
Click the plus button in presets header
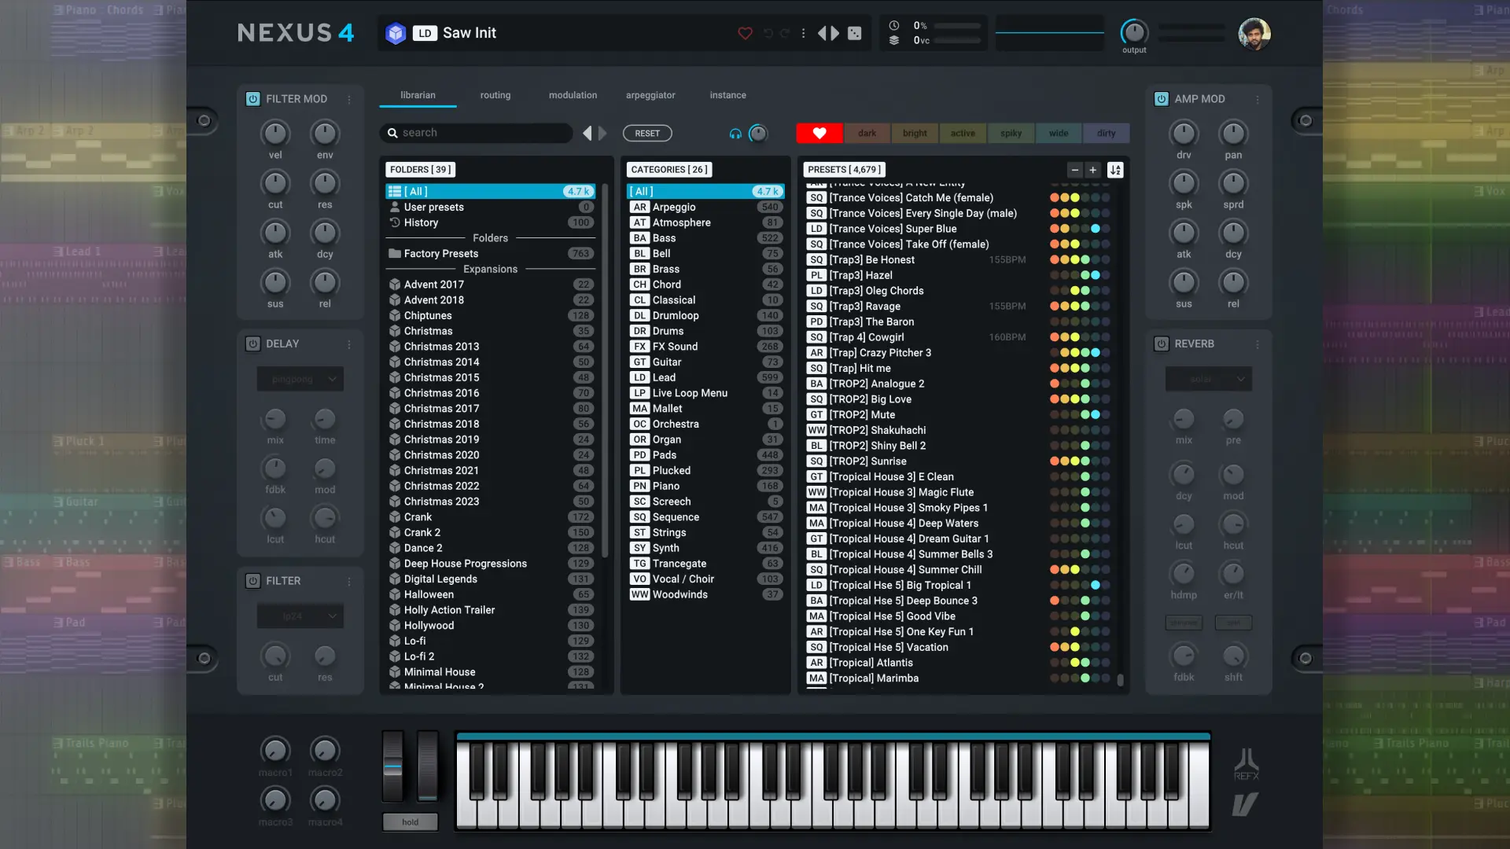click(1093, 170)
